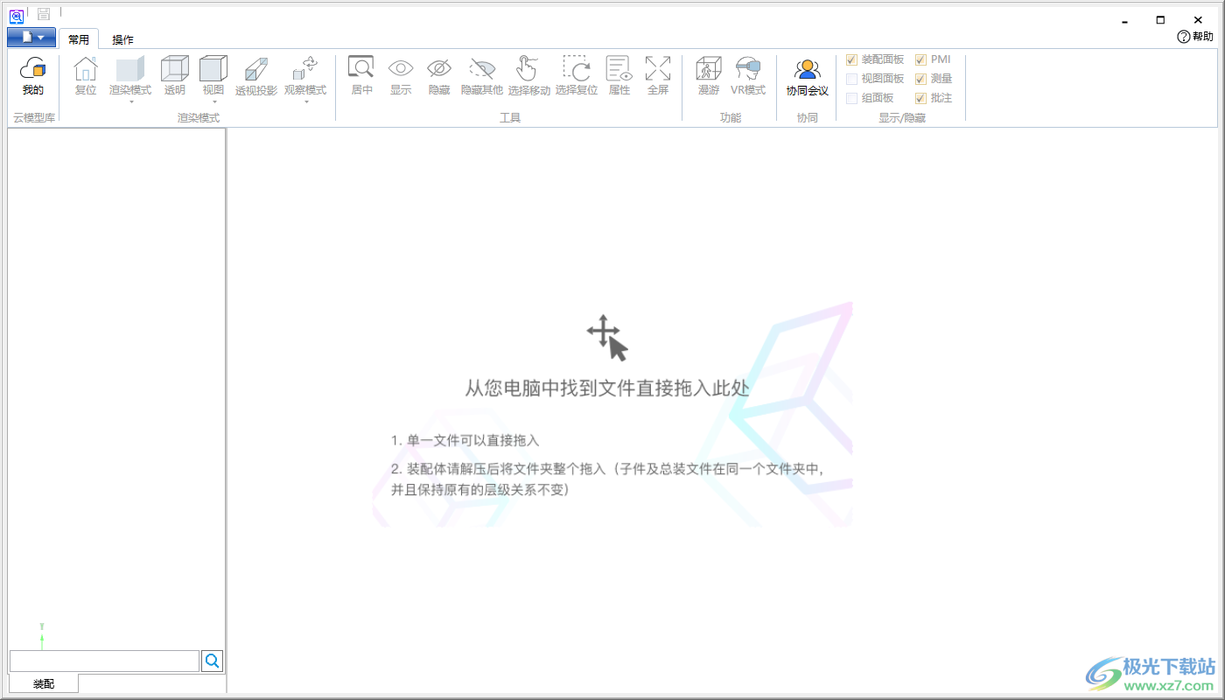Open 协同会议 collaborative meeting

point(807,77)
